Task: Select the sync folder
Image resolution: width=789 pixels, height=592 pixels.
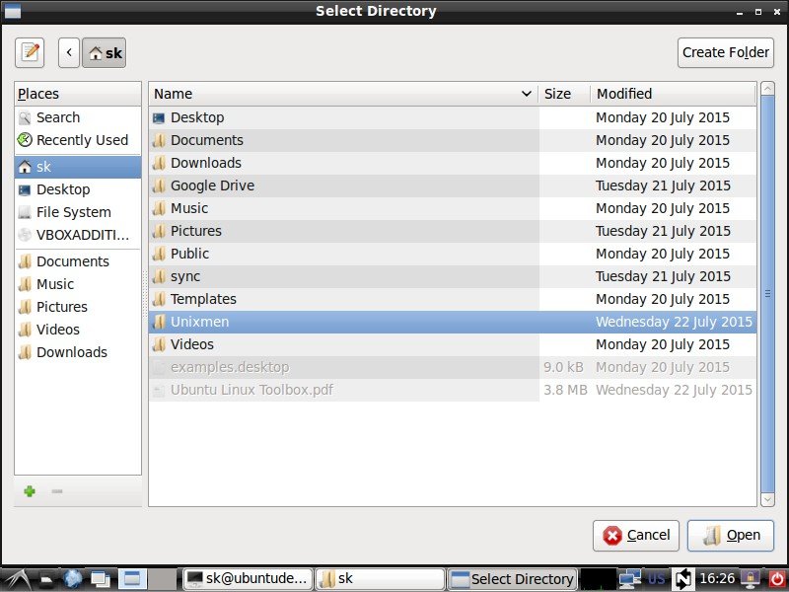Action: [x=453, y=276]
